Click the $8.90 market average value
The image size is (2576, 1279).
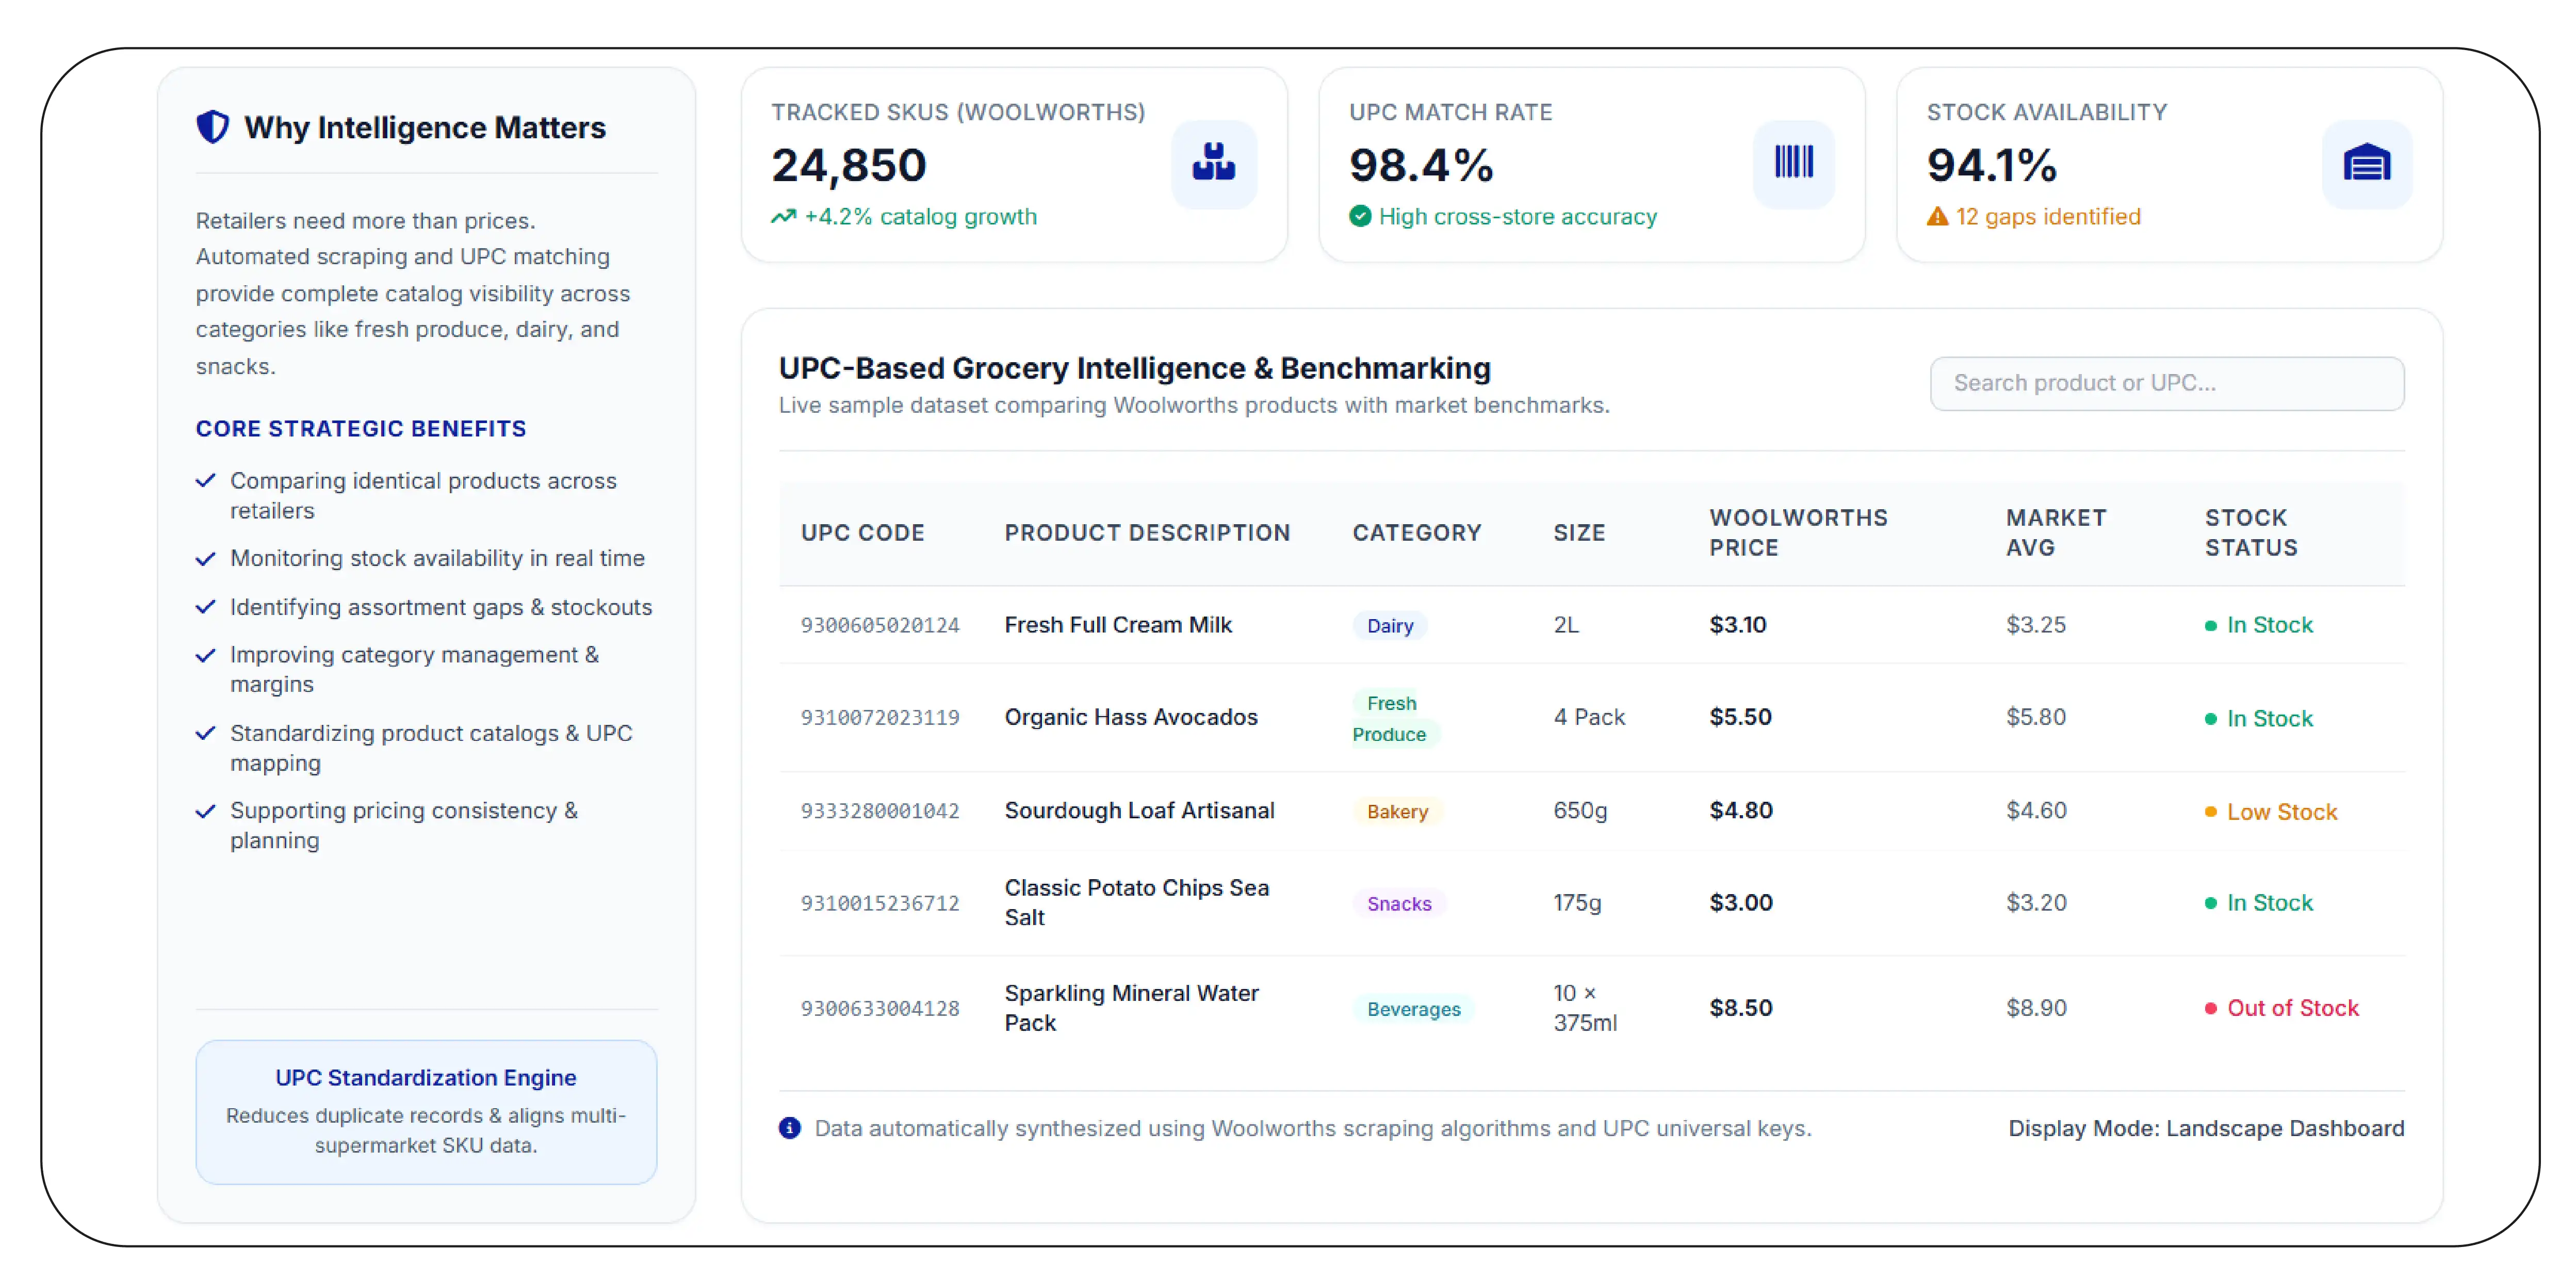coord(2036,1008)
